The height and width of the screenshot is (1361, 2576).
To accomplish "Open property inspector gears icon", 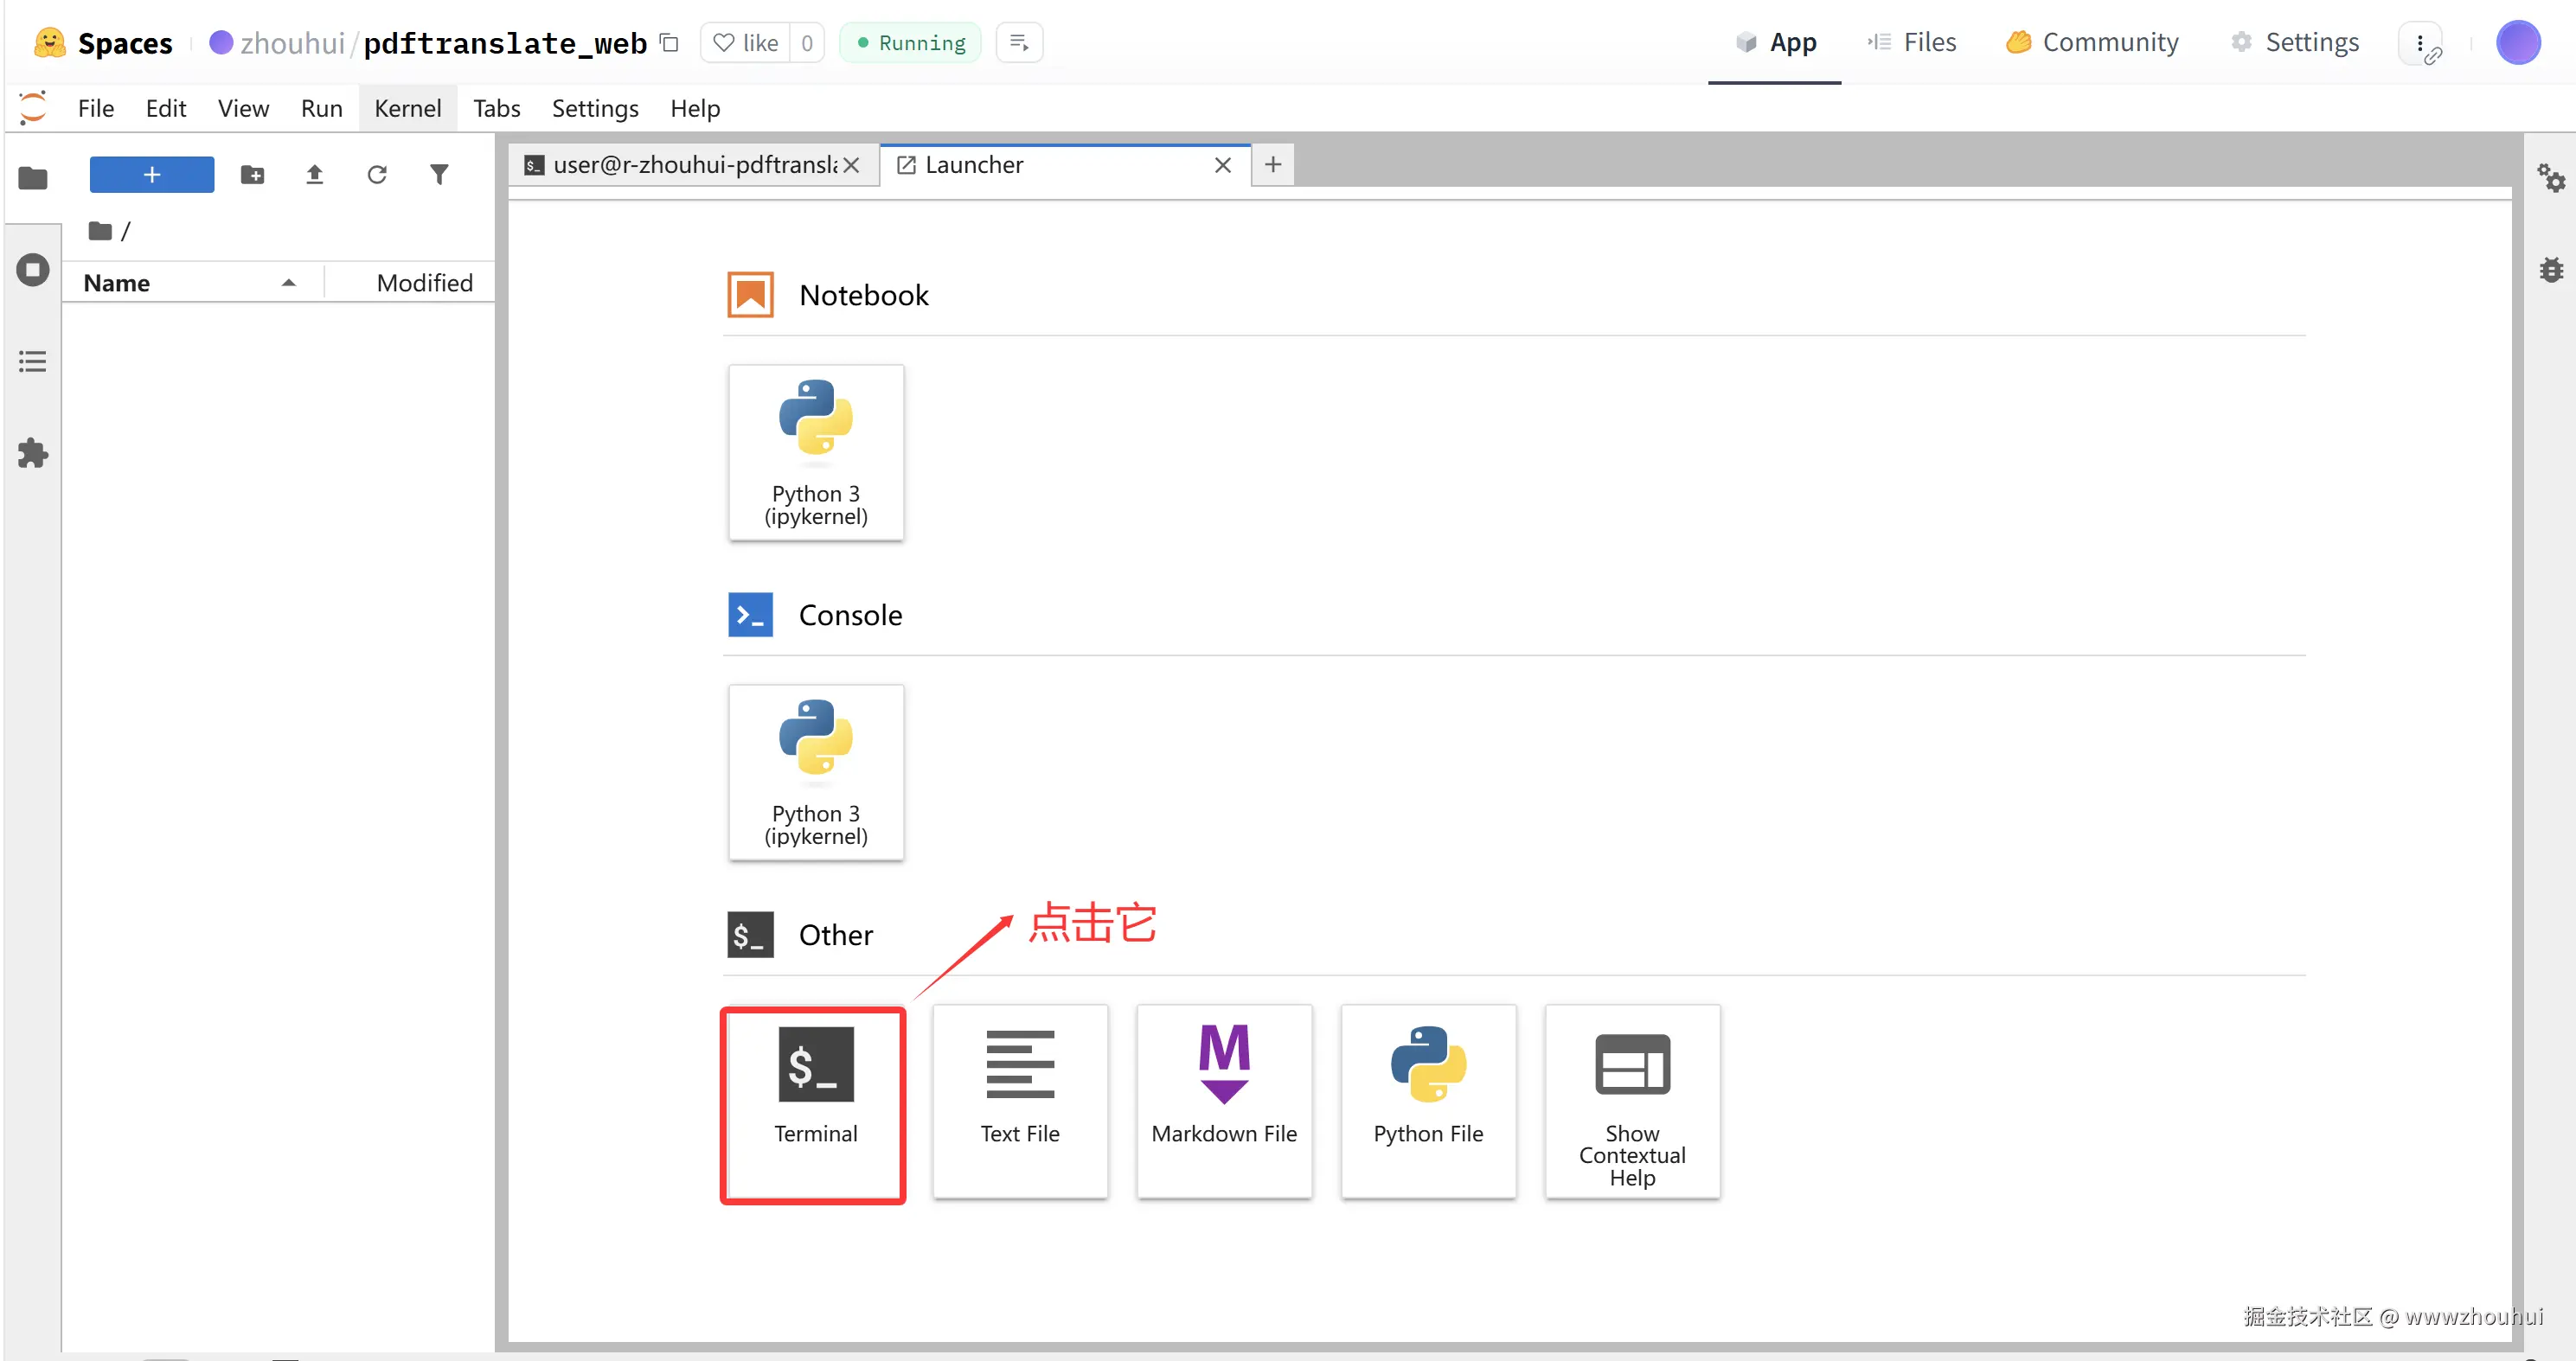I will coord(2551,179).
